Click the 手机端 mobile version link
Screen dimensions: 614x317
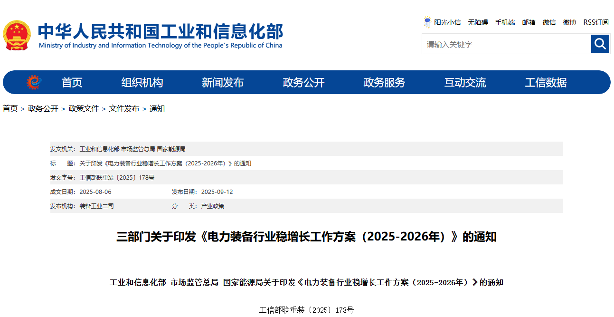(505, 22)
